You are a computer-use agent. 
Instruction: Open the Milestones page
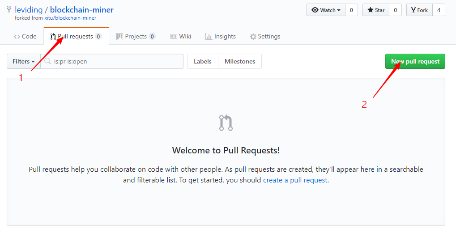click(x=240, y=61)
